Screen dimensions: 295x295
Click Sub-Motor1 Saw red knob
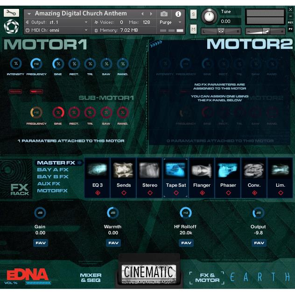click(106, 112)
